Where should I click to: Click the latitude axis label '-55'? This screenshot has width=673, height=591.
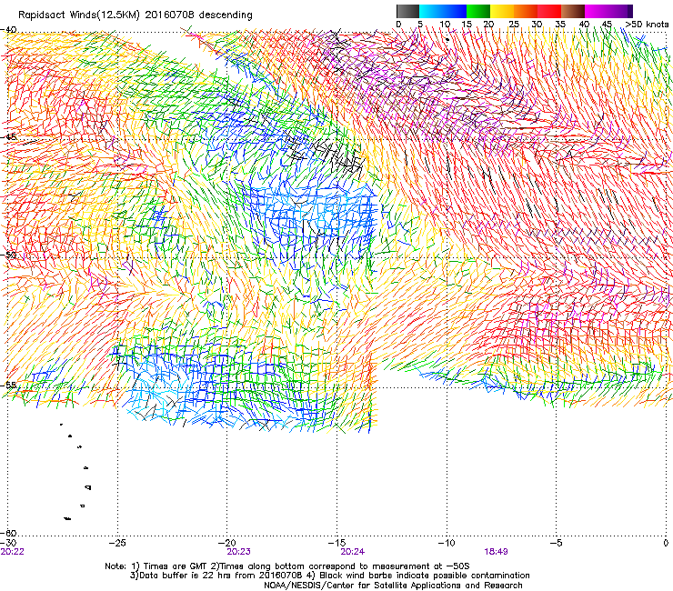click(8, 385)
